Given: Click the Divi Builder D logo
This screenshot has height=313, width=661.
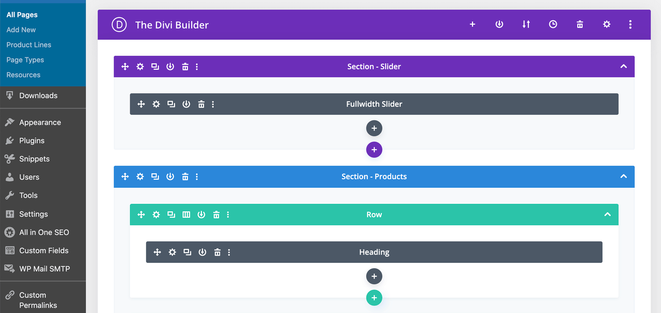Looking at the screenshot, I should (x=119, y=24).
